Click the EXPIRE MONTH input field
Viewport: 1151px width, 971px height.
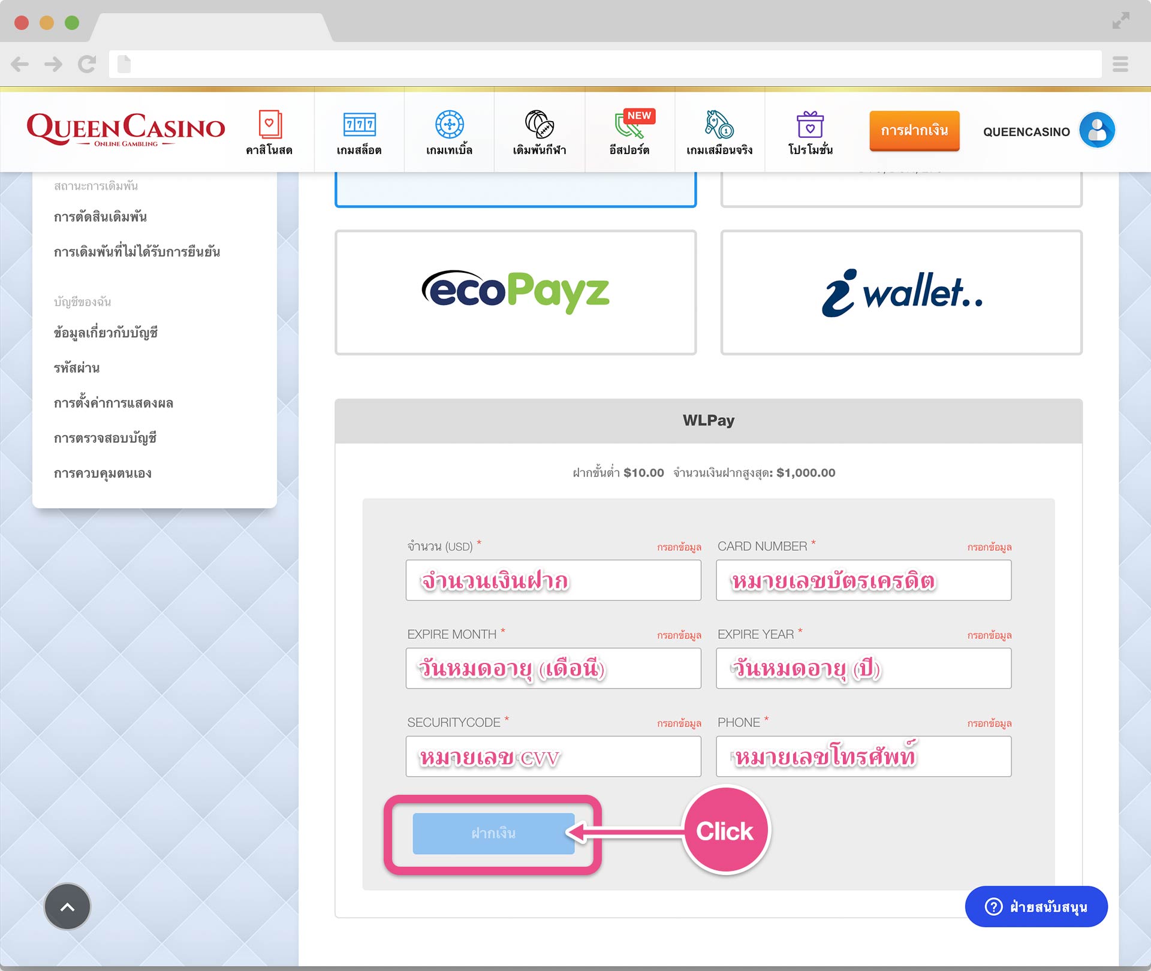553,668
